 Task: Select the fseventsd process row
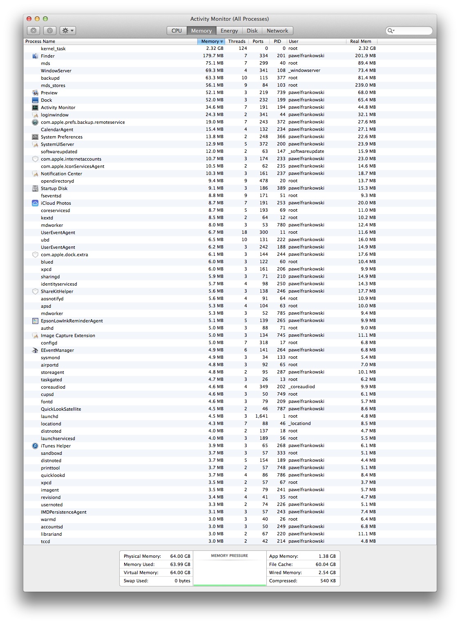coord(230,196)
